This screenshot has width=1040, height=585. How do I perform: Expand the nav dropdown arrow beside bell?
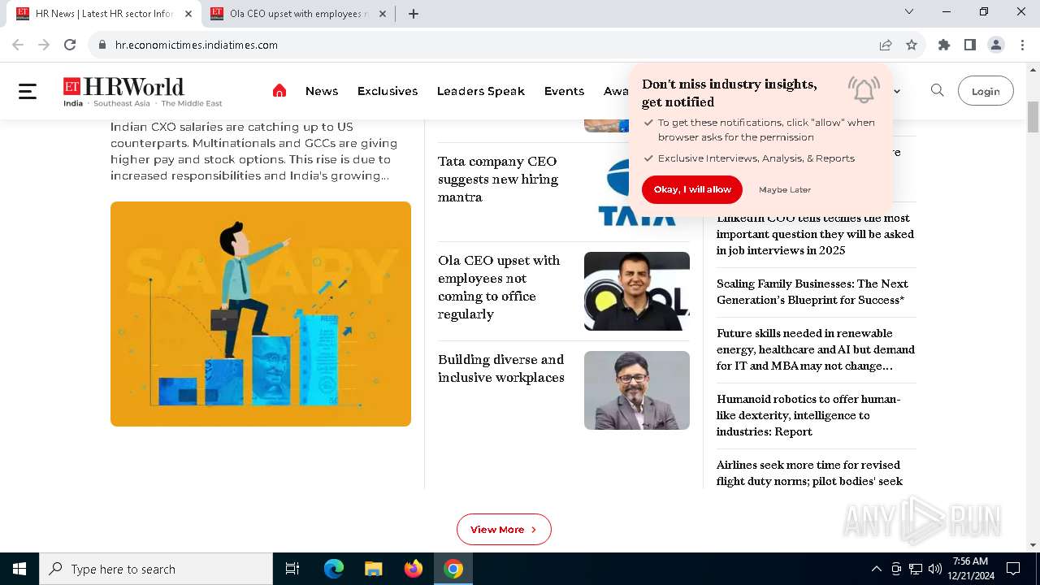(897, 91)
